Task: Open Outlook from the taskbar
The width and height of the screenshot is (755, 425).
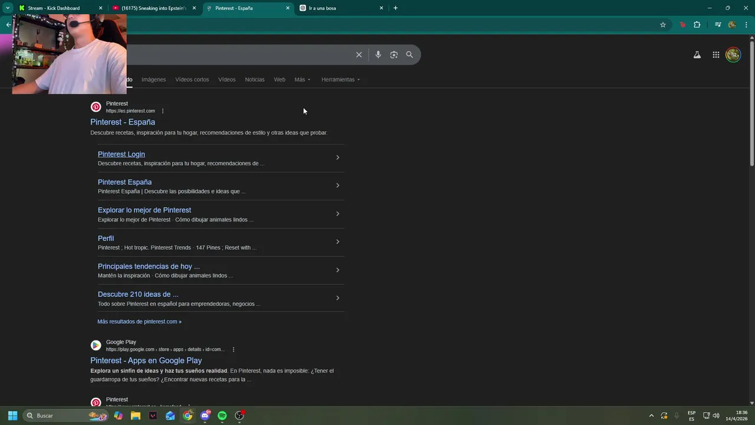Action: [170, 416]
